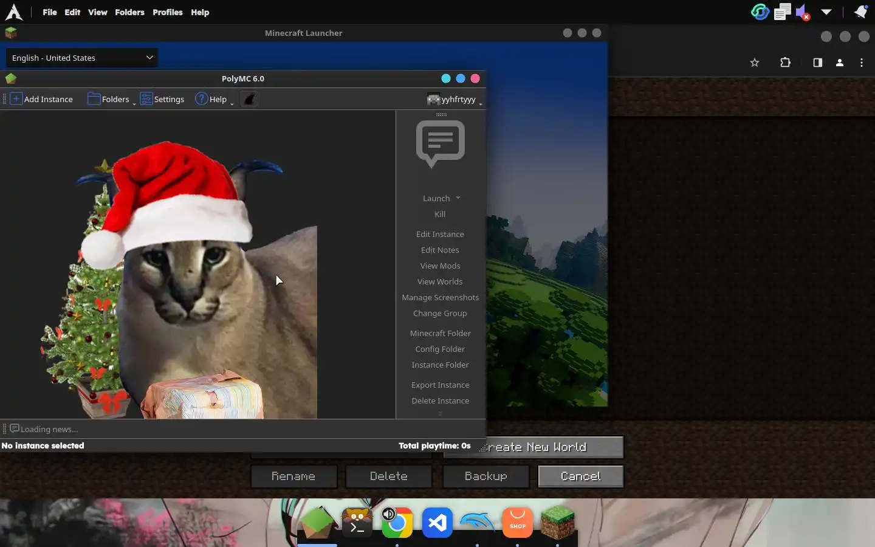The height and width of the screenshot is (547, 875).
Task: Click the Delete world button
Action: click(x=389, y=476)
